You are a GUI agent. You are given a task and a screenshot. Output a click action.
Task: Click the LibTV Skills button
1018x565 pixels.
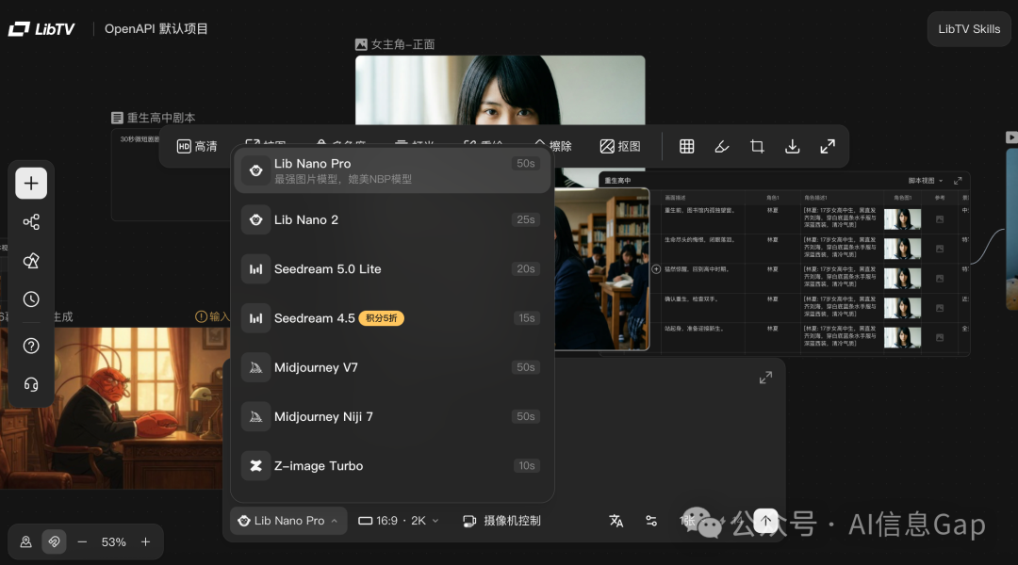pyautogui.click(x=969, y=29)
